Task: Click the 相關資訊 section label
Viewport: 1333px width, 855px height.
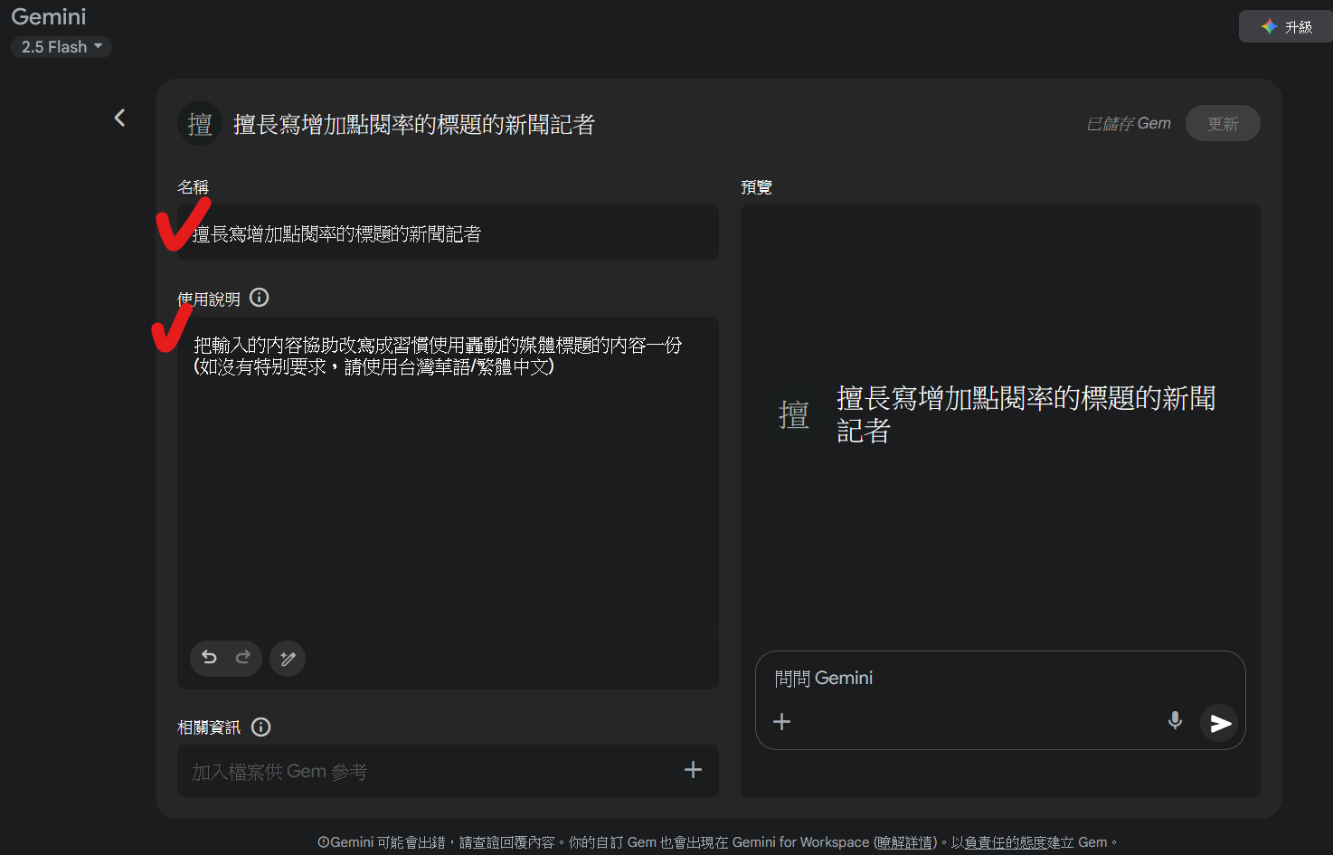Action: 209,727
